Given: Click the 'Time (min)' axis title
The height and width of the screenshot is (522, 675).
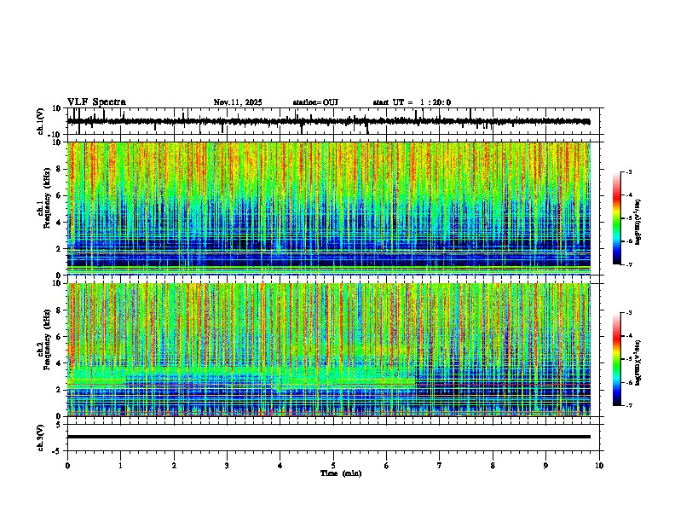Looking at the screenshot, I should (341, 473).
